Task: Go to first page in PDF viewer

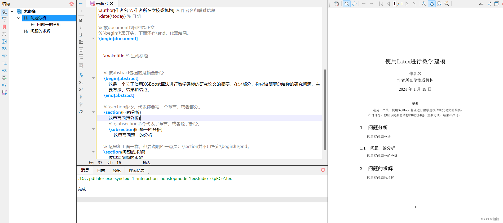Action: pos(381,4)
